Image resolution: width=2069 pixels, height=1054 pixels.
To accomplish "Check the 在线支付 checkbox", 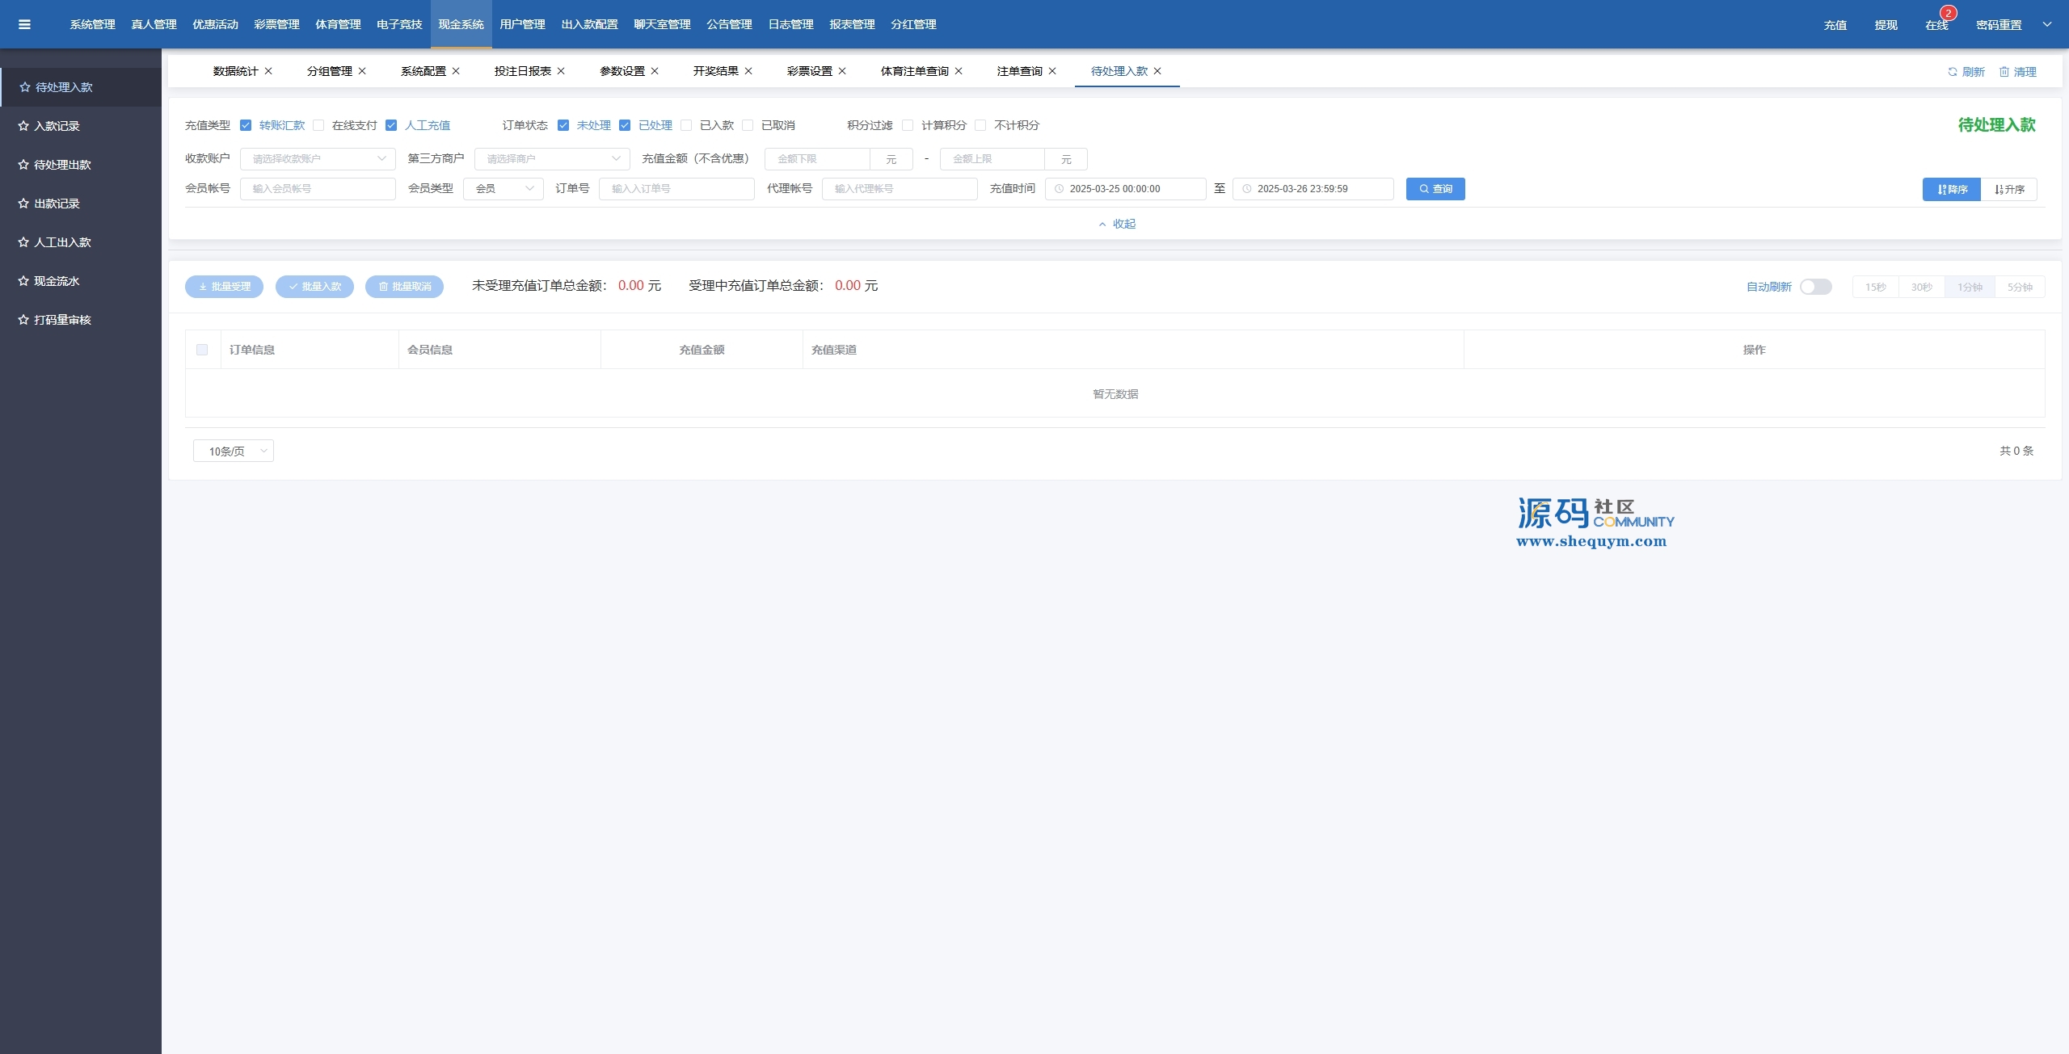I will coord(318,125).
